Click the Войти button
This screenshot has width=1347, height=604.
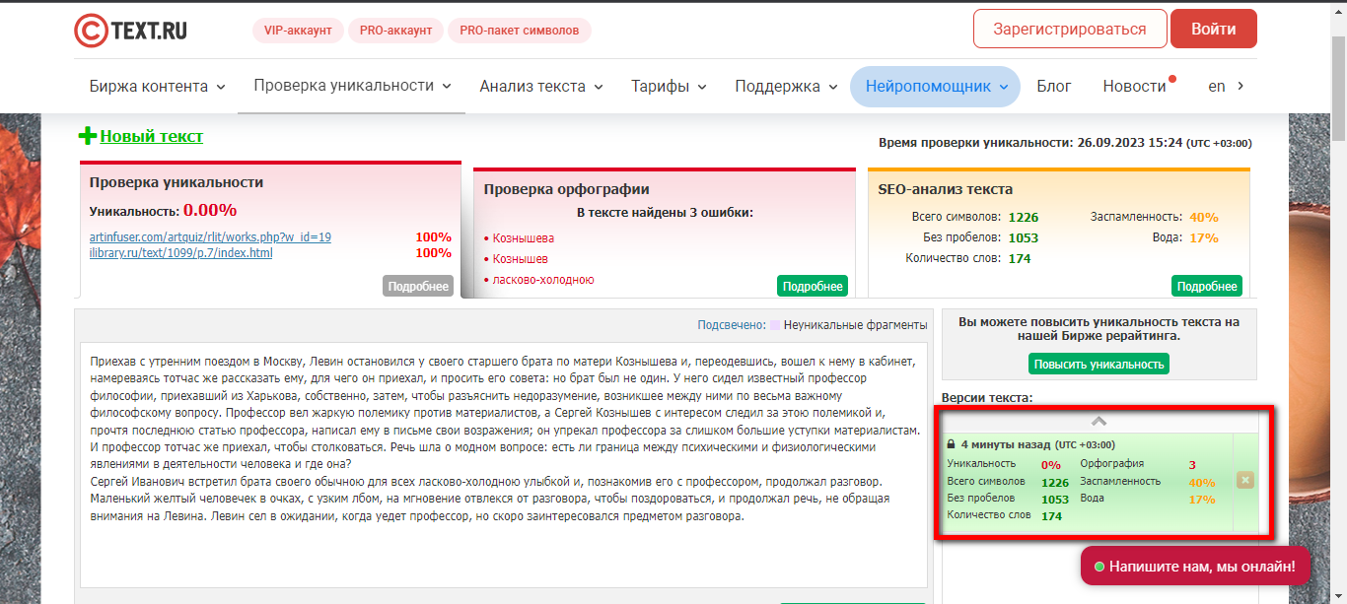click(x=1213, y=29)
